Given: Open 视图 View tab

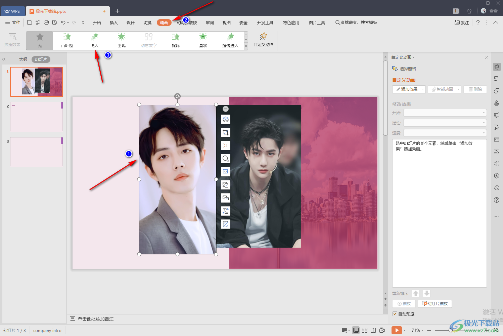Looking at the screenshot, I should click(x=227, y=23).
